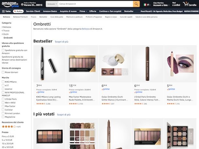Select Fino a 5 EUR price range

(x=8, y=136)
